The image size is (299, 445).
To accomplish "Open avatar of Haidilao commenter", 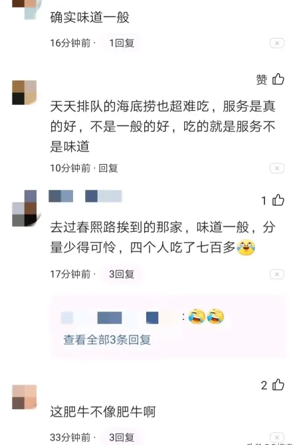I will [25, 92].
